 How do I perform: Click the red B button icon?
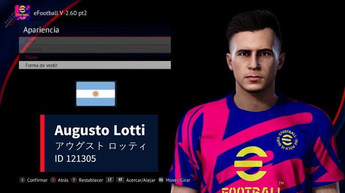pos(53,180)
